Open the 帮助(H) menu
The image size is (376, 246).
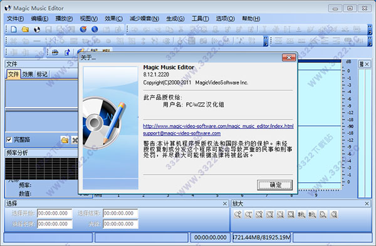pyautogui.click(x=251, y=18)
